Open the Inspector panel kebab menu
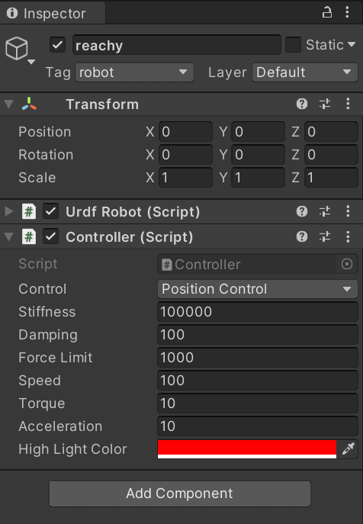Screen dimensions: 363x524 coord(347,12)
